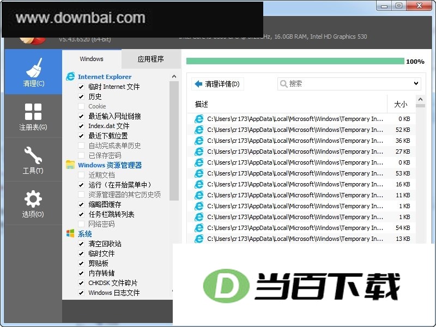Click IE icon of the 13 KB row
This screenshot has width=436, height=327.
[x=199, y=239]
